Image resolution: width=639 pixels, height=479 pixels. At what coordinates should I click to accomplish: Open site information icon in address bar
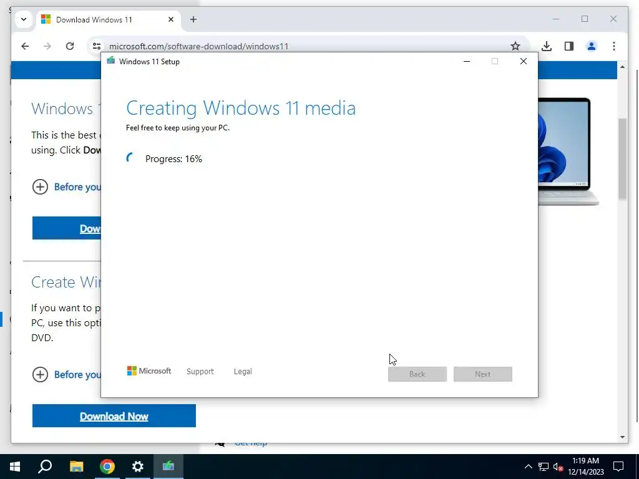click(x=97, y=46)
